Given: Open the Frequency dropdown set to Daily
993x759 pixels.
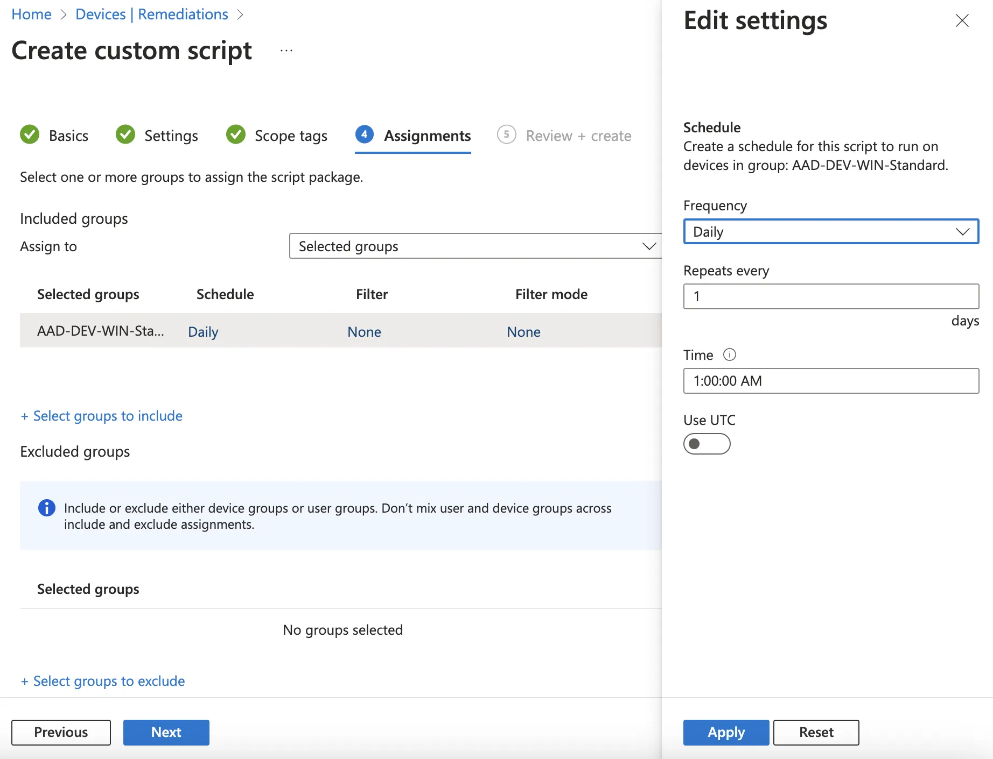Looking at the screenshot, I should click(x=831, y=232).
